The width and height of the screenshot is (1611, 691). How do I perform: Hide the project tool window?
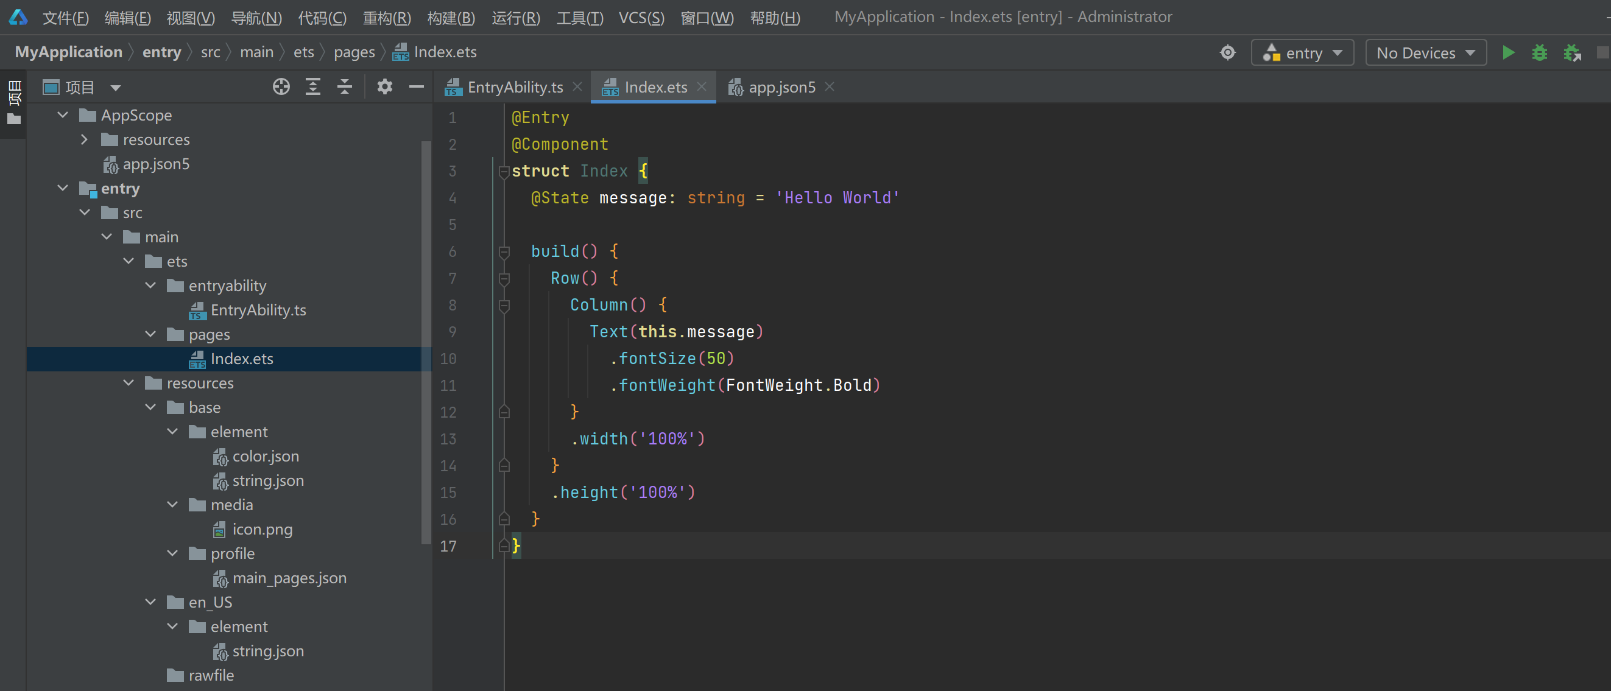tap(416, 87)
